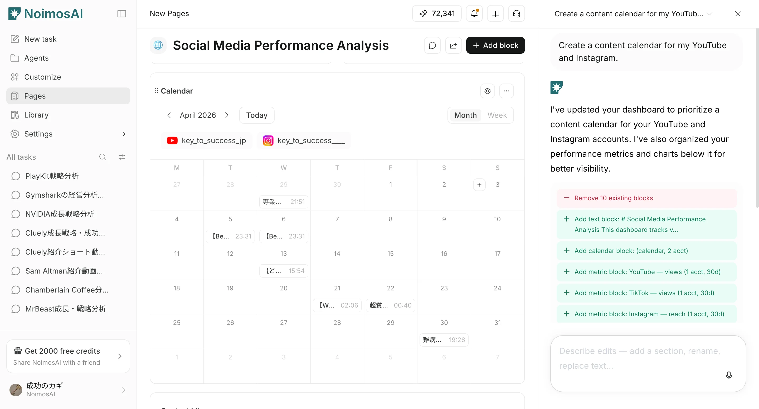Open New task in the sidebar
This screenshot has height=409, width=759.
coord(68,39)
